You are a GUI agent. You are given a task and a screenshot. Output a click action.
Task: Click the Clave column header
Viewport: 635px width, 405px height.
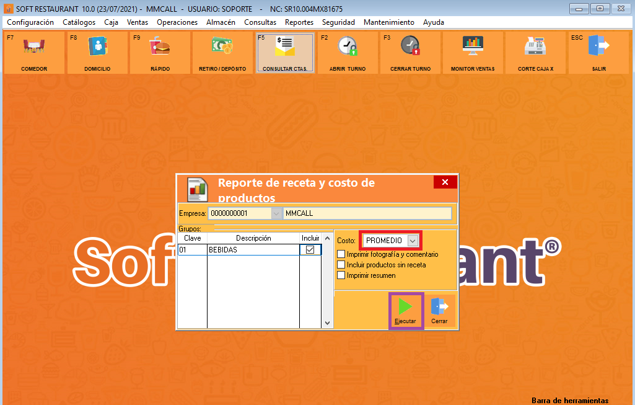(x=193, y=238)
